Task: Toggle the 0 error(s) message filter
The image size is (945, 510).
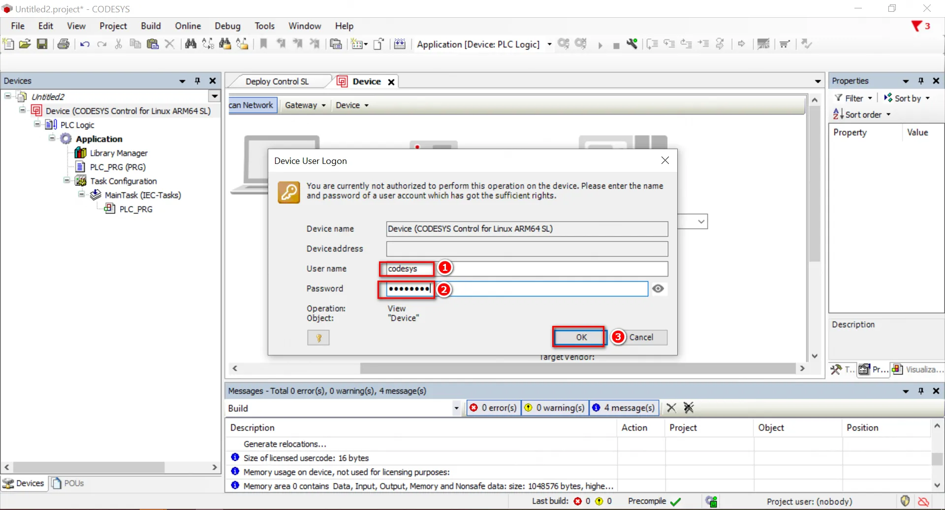Action: 494,408
